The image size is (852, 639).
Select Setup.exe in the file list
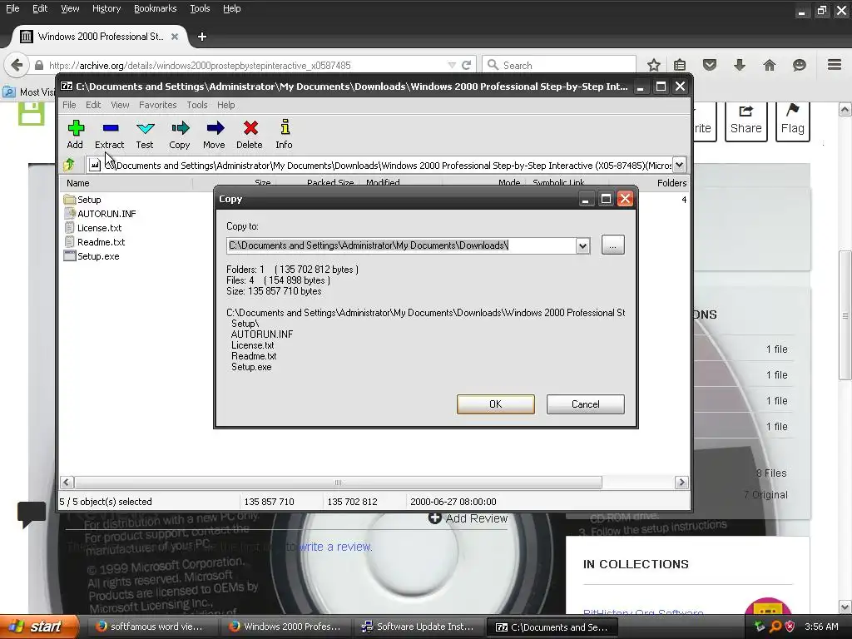point(92,256)
